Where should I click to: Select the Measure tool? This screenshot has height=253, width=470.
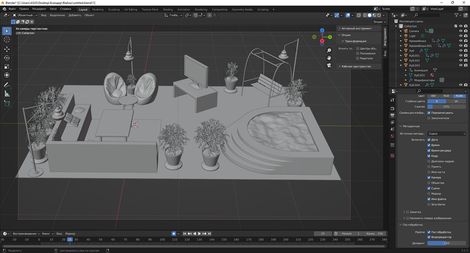pos(7,94)
